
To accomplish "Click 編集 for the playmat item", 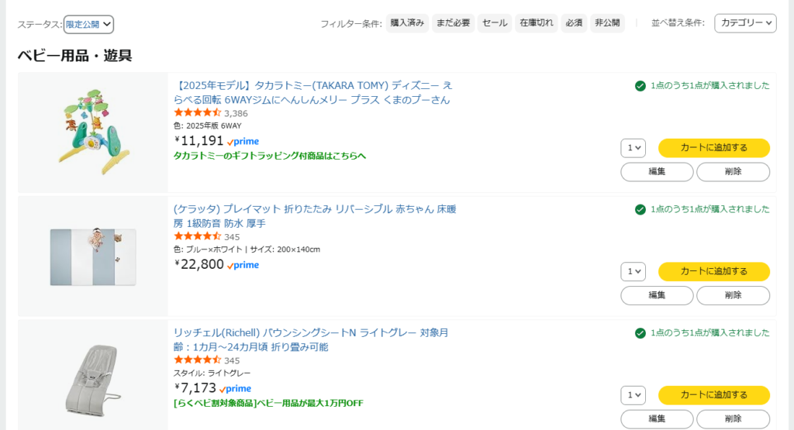I will tap(657, 295).
